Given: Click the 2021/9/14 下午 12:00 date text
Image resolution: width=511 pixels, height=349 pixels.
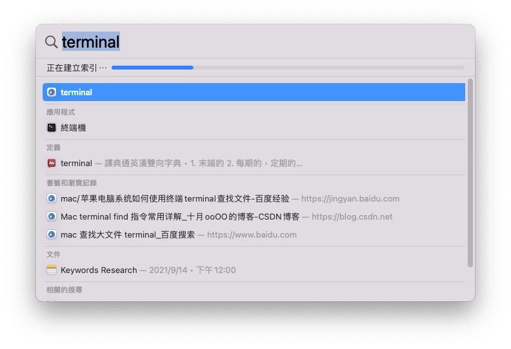Looking at the screenshot, I should click(192, 270).
